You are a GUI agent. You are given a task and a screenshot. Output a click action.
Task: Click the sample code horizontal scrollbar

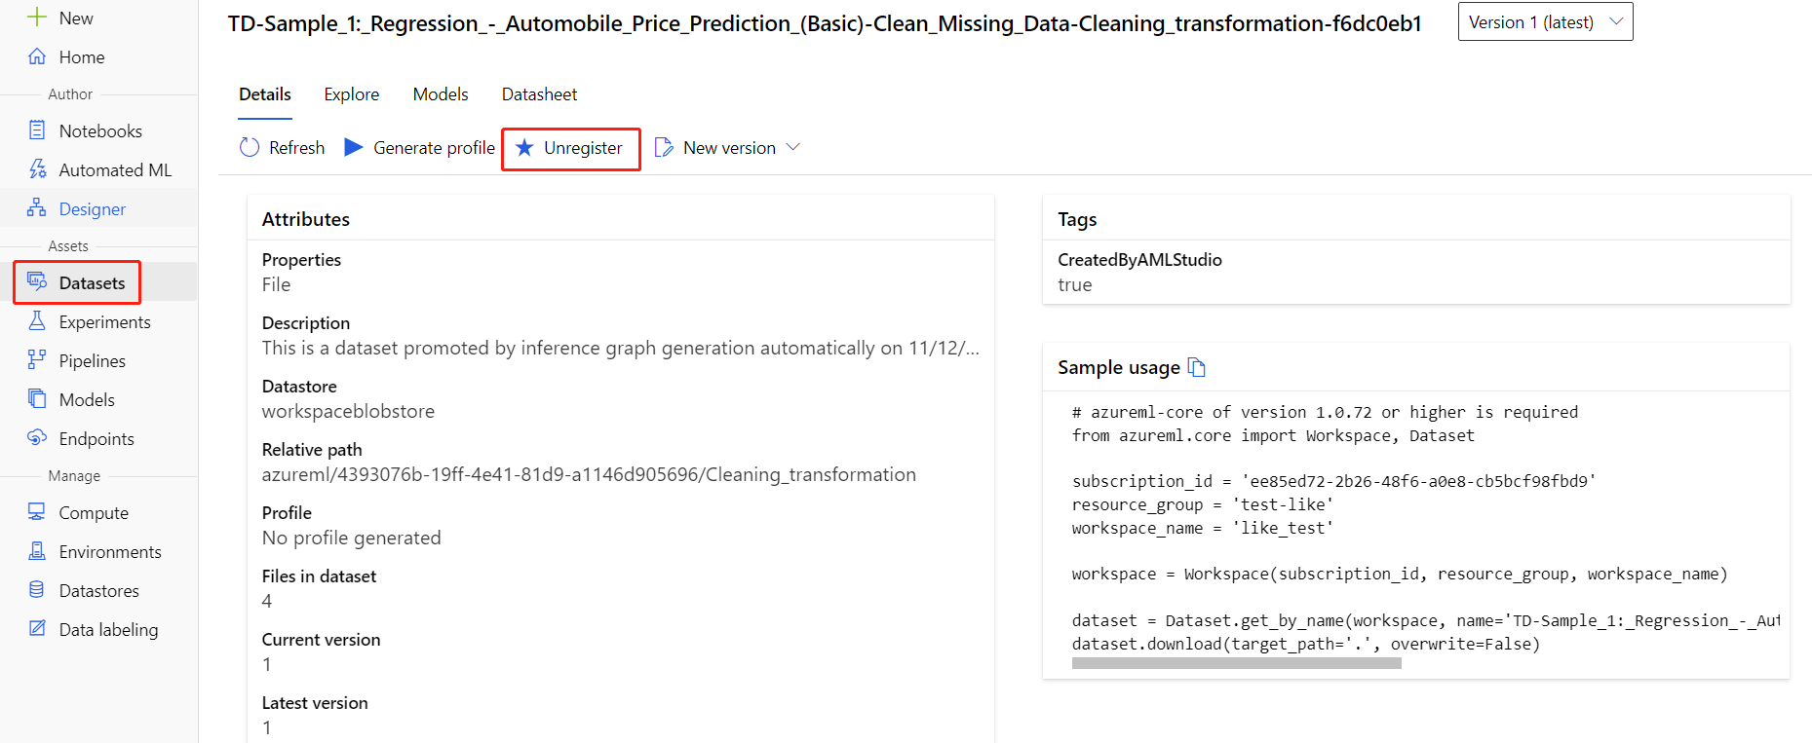tap(1236, 663)
